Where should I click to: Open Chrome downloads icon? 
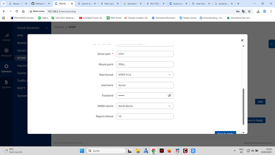point(258,11)
